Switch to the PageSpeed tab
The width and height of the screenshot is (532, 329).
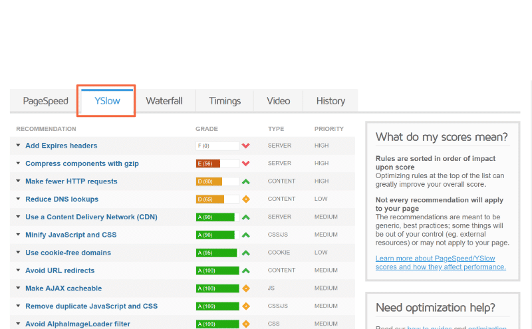[x=45, y=101]
